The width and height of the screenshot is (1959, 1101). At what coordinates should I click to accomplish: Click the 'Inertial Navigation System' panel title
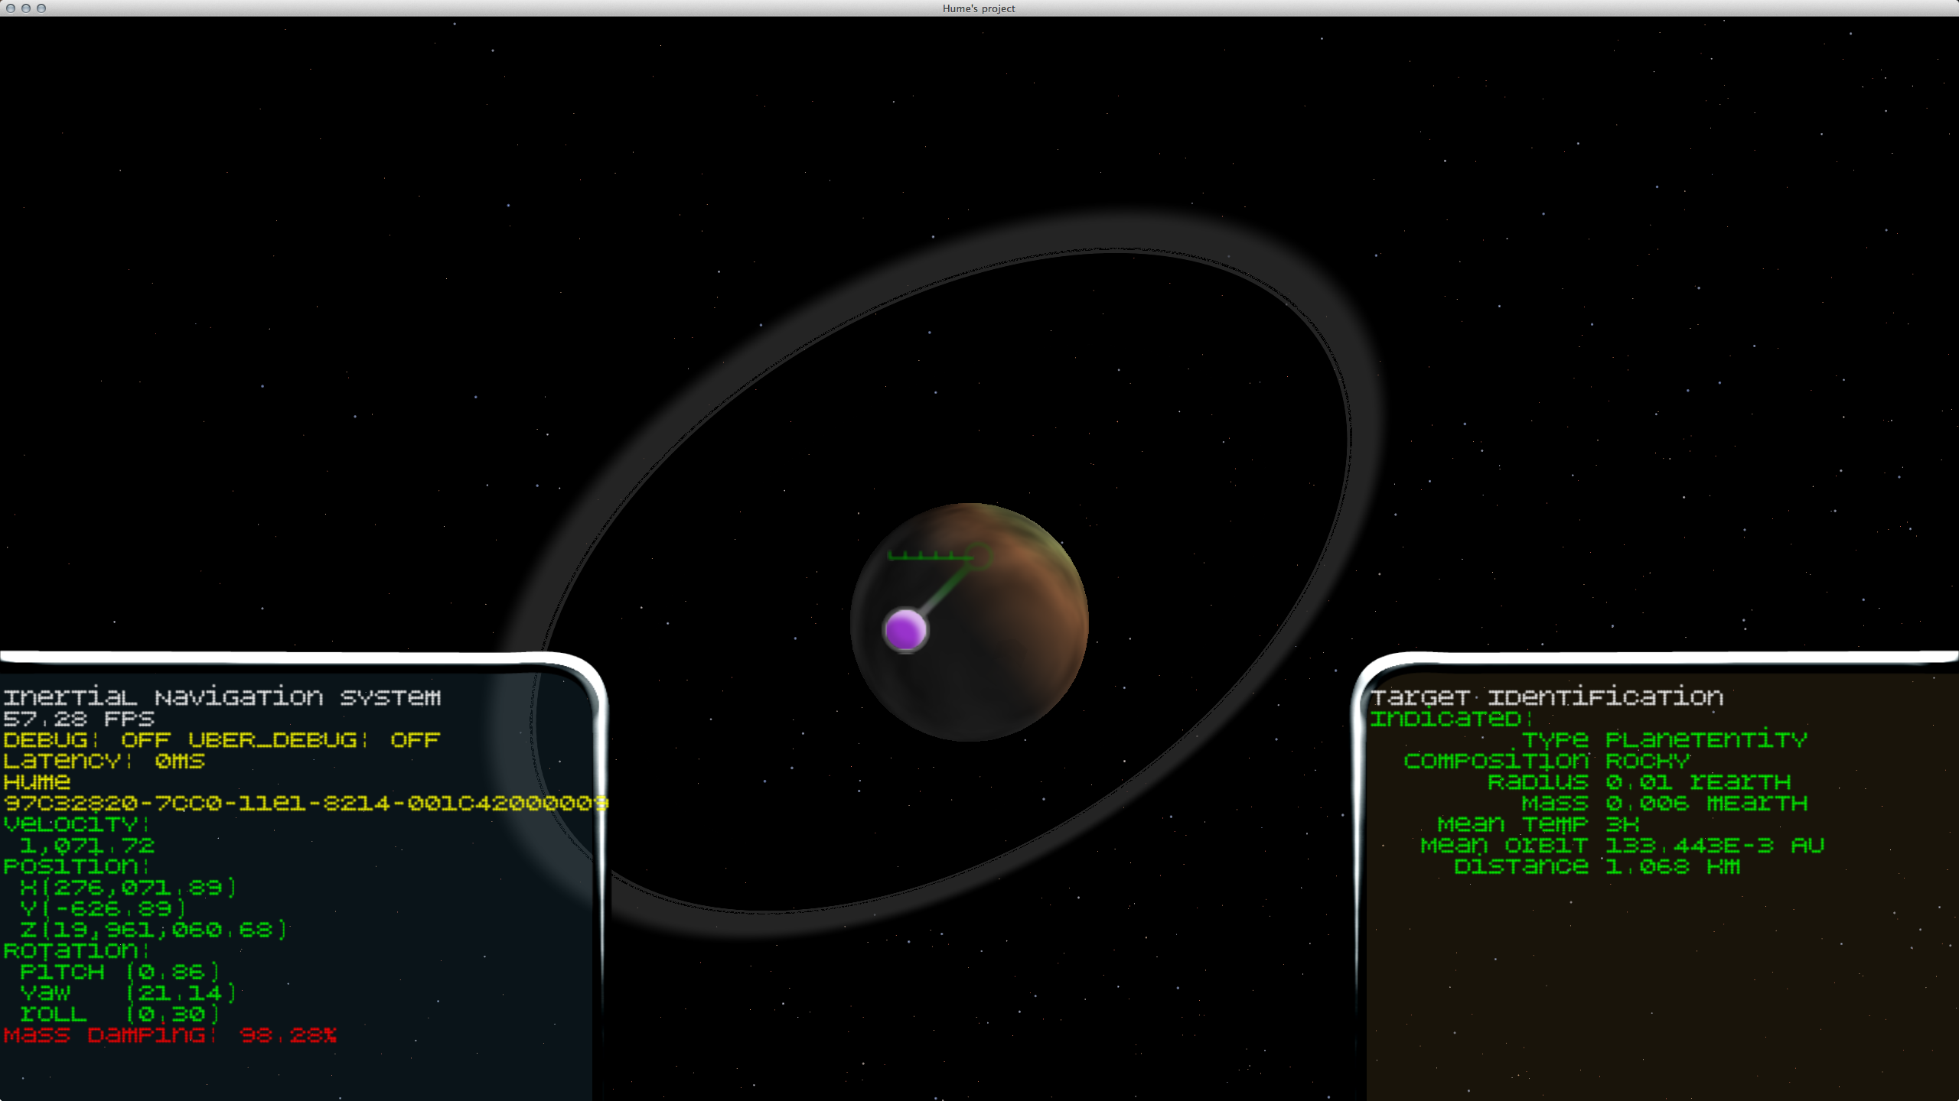[222, 697]
